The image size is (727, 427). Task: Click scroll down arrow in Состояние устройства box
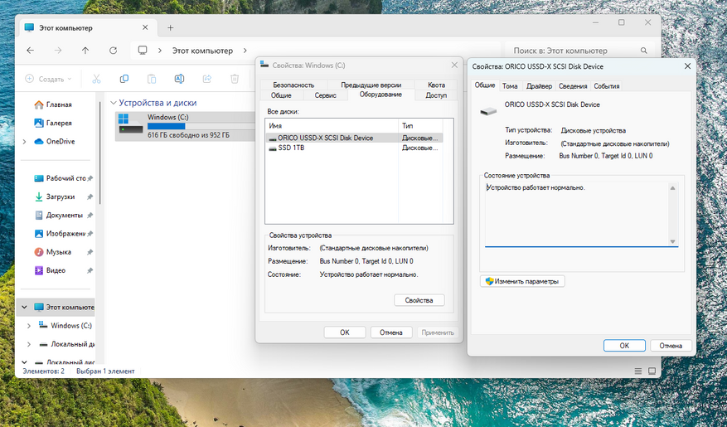pos(672,241)
